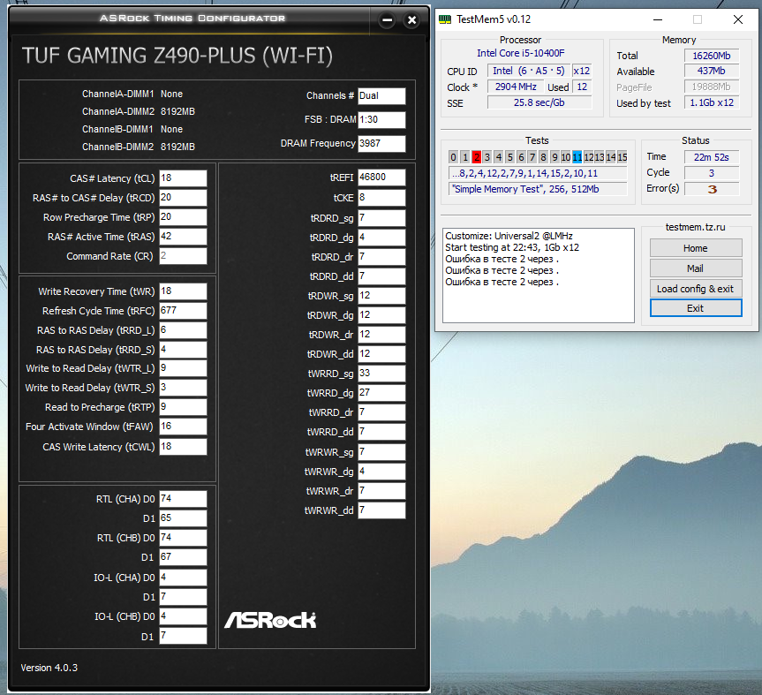Click the ChannelA-DIMM2 8192MB entry
Image resolution: width=762 pixels, height=695 pixels.
(139, 111)
